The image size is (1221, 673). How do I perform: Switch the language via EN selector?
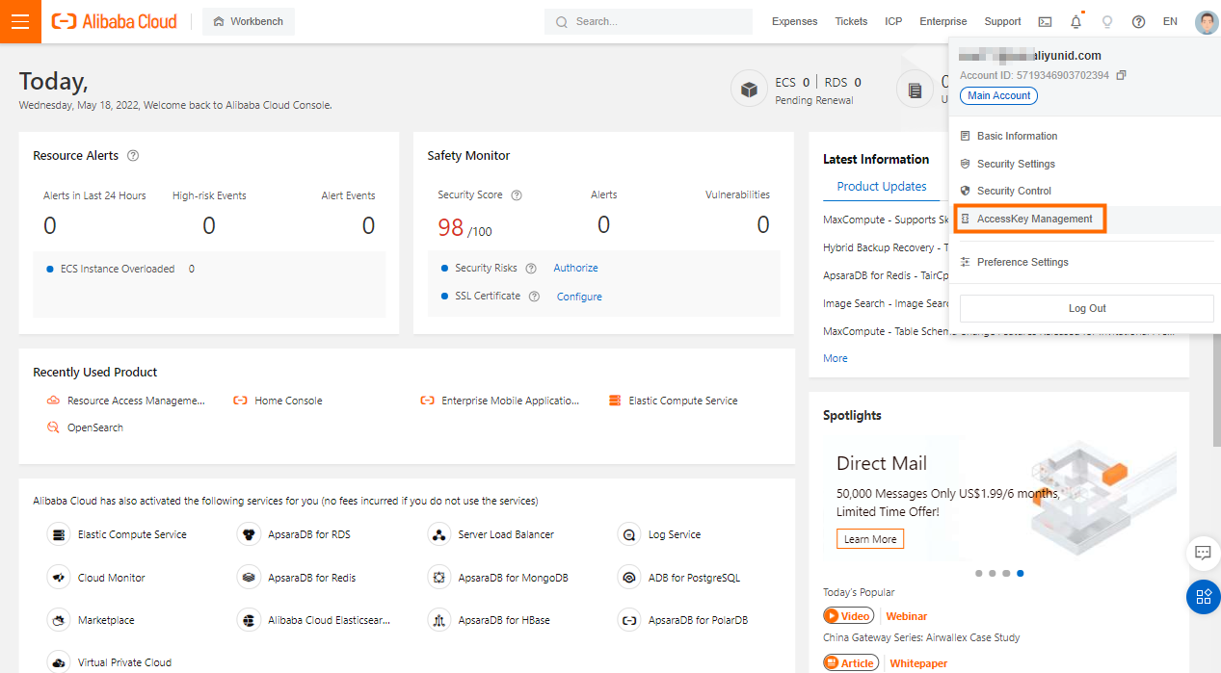point(1170,21)
